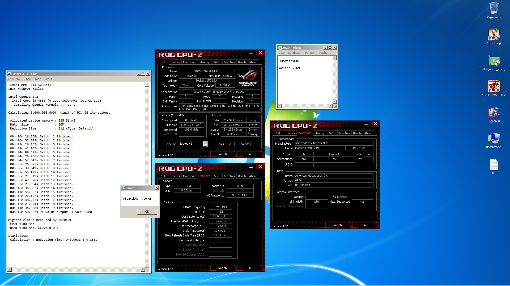Launch CPUID ROG CPU-Z desktop shortcut
This screenshot has height=286, width=510.
494,88
